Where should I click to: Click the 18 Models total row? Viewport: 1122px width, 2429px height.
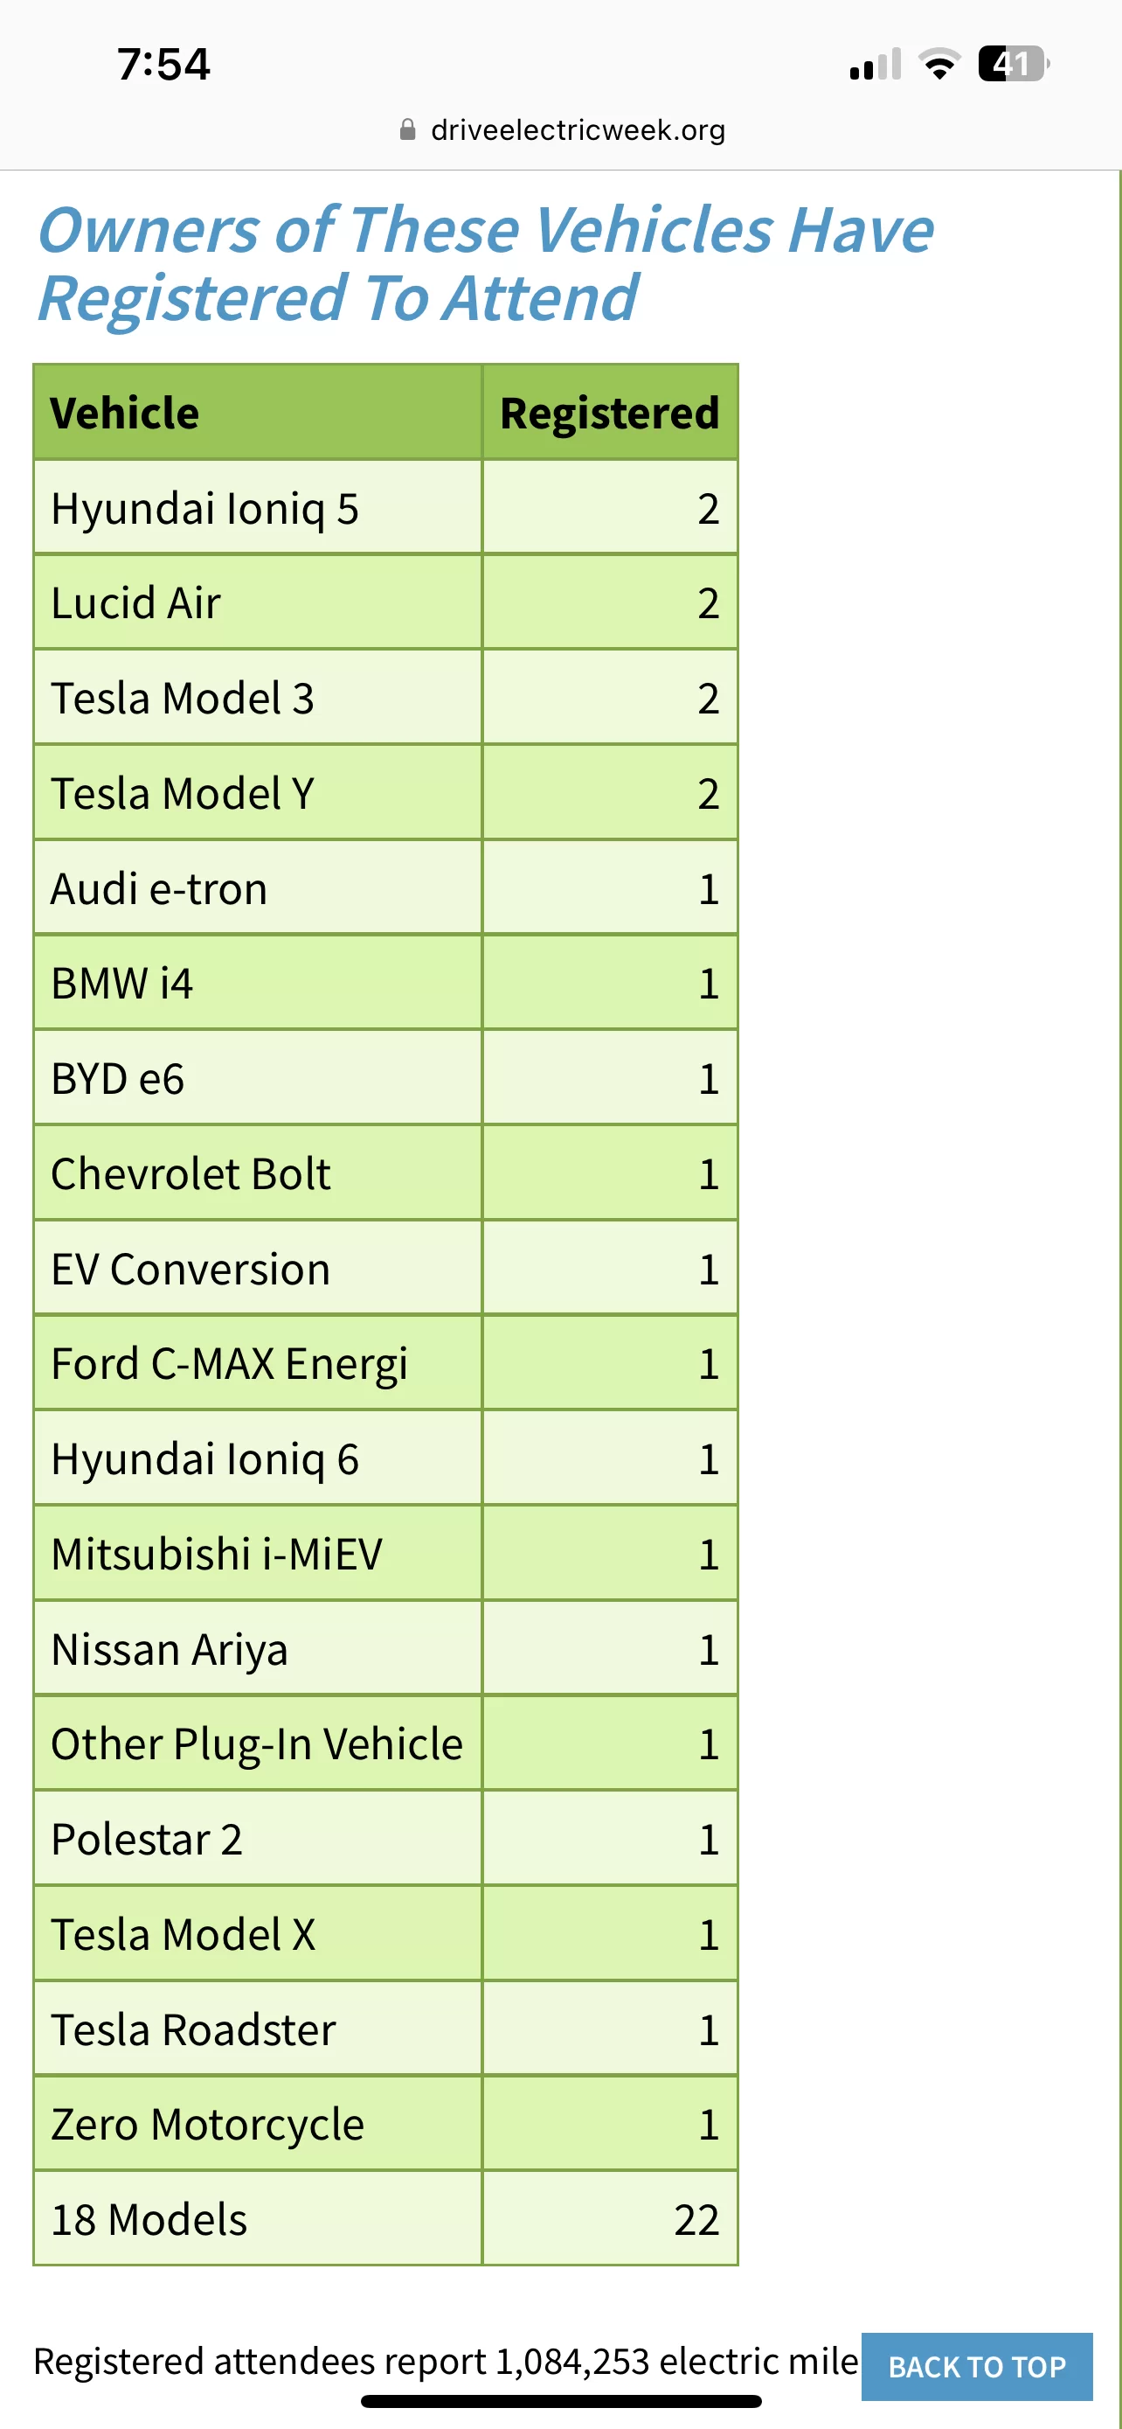coord(385,2219)
